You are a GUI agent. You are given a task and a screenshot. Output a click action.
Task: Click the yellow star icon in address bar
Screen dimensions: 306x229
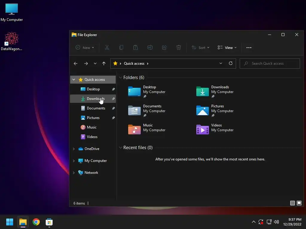pyautogui.click(x=115, y=63)
